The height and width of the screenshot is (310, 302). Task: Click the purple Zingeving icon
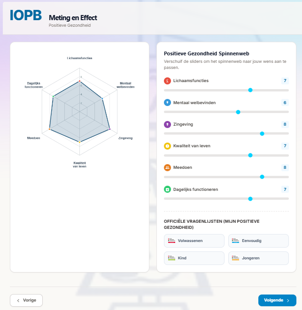point(167,124)
